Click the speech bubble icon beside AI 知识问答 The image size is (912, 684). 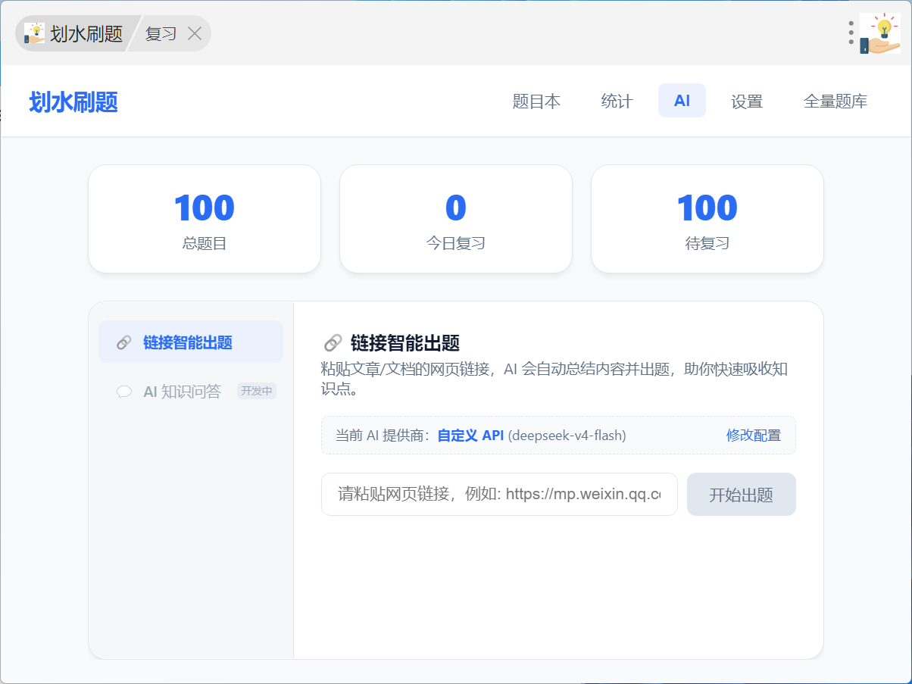(123, 392)
